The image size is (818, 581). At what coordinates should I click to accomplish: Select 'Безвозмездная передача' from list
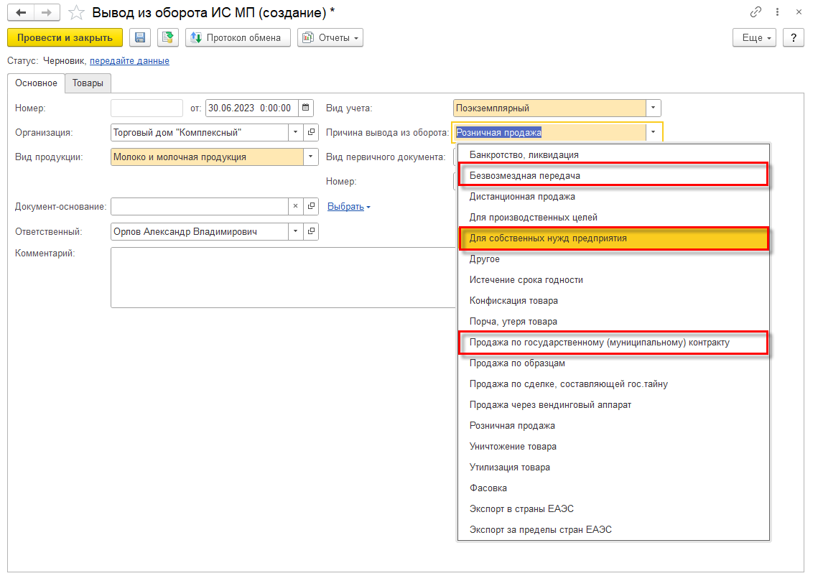point(524,175)
